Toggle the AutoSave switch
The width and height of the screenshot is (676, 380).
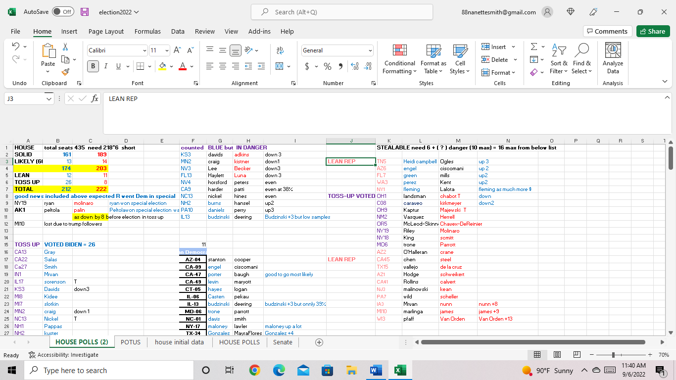tap(63, 12)
